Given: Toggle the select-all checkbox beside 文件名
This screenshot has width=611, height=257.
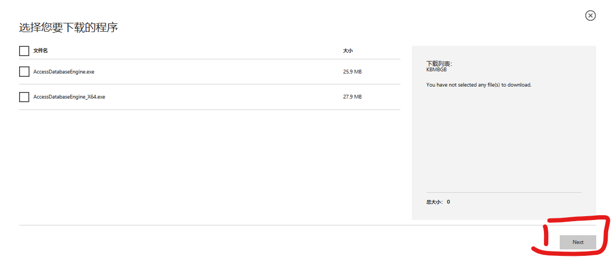Looking at the screenshot, I should [x=24, y=51].
